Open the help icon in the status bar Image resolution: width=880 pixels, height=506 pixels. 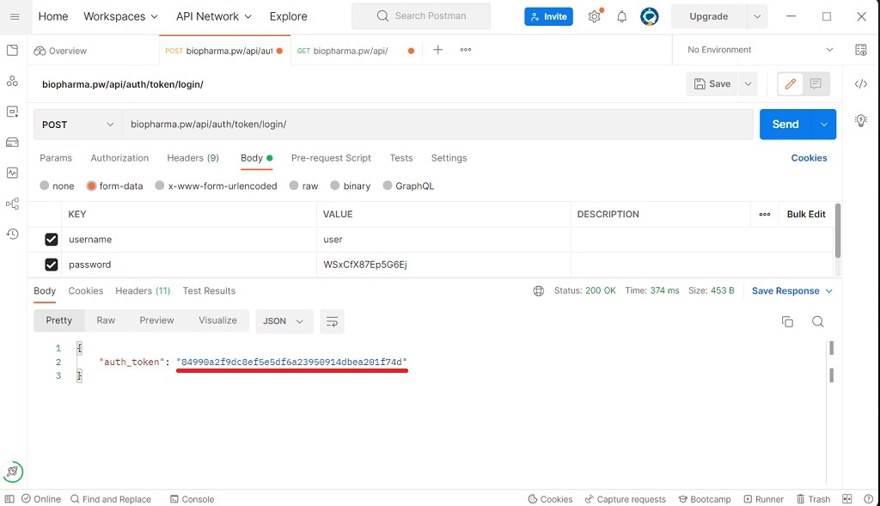(868, 499)
